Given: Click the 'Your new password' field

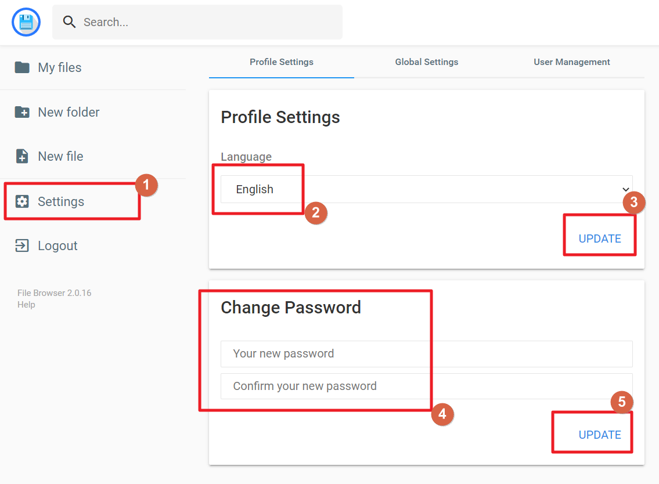Looking at the screenshot, I should pos(426,354).
